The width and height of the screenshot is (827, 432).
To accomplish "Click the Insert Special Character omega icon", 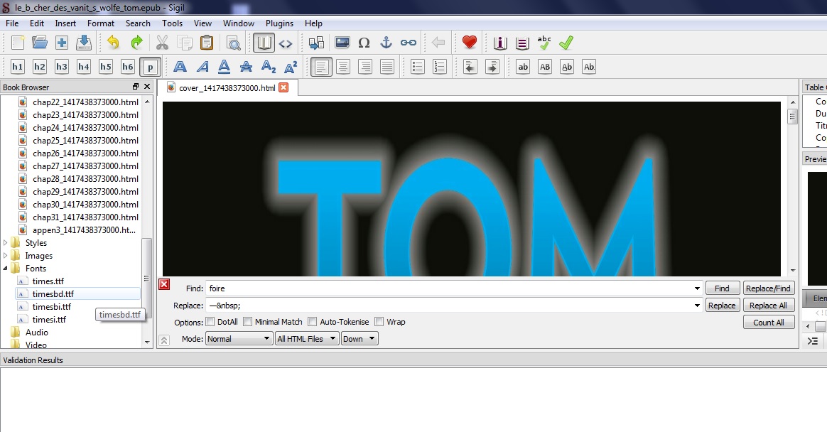I will point(364,43).
